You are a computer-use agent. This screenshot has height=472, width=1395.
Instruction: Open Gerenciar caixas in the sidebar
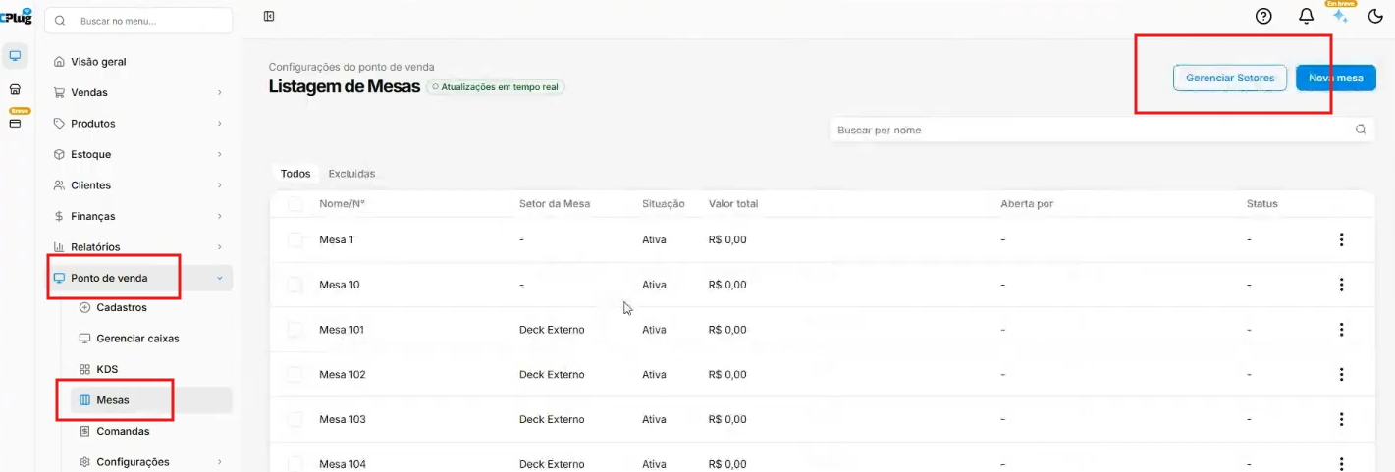pos(137,339)
